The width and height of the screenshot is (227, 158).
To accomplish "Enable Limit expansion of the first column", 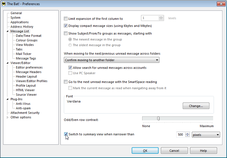I will 66,19.
